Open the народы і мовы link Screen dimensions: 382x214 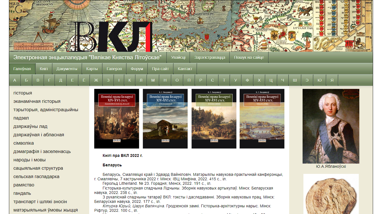(30, 160)
